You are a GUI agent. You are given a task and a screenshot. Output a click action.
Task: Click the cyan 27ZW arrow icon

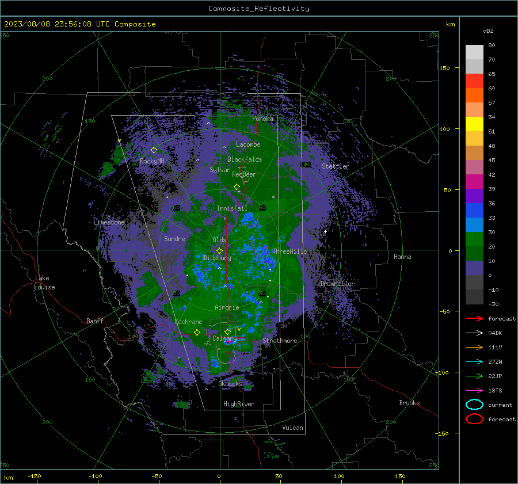[474, 362]
